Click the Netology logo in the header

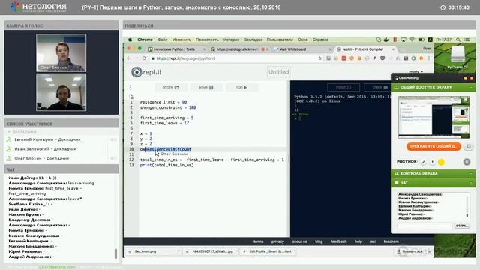click(x=38, y=7)
